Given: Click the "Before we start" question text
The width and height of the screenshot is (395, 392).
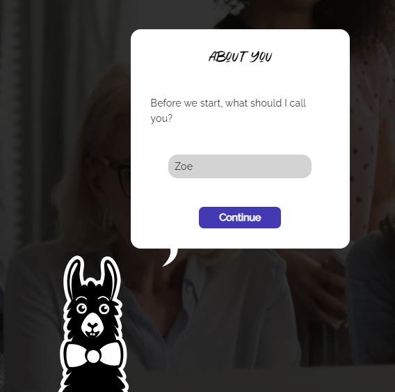Looking at the screenshot, I should coord(228,111).
